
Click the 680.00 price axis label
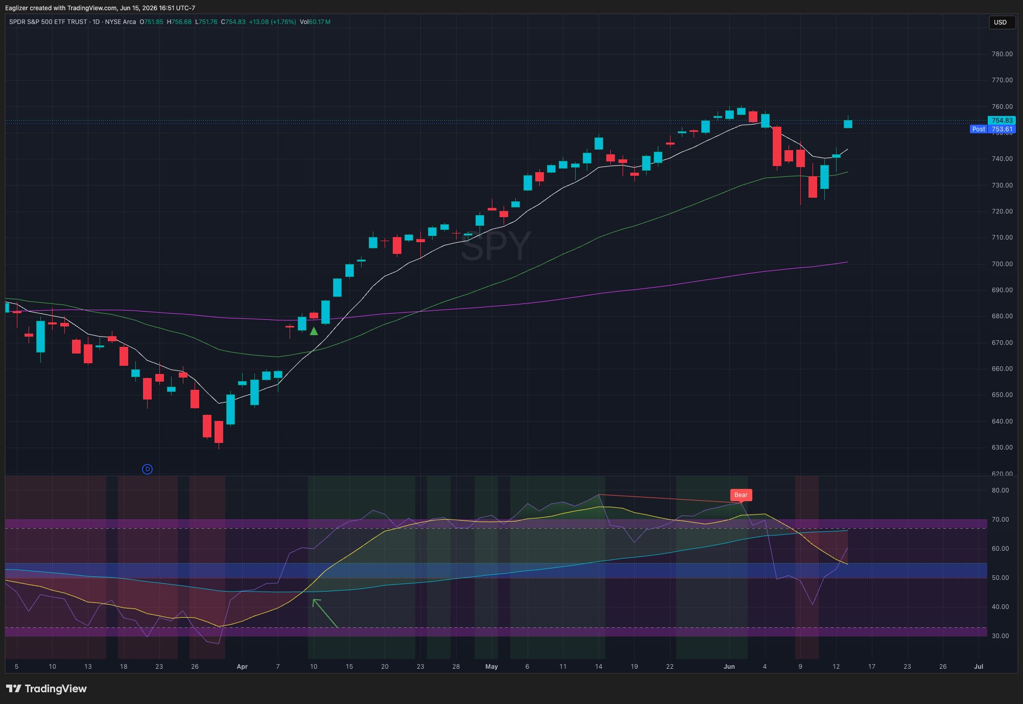pos(1002,316)
